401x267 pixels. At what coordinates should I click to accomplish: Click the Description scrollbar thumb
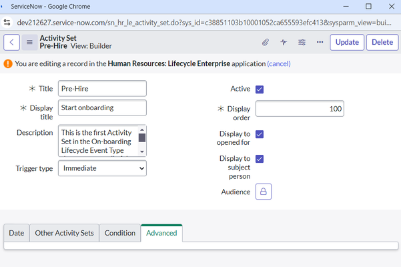point(142,138)
